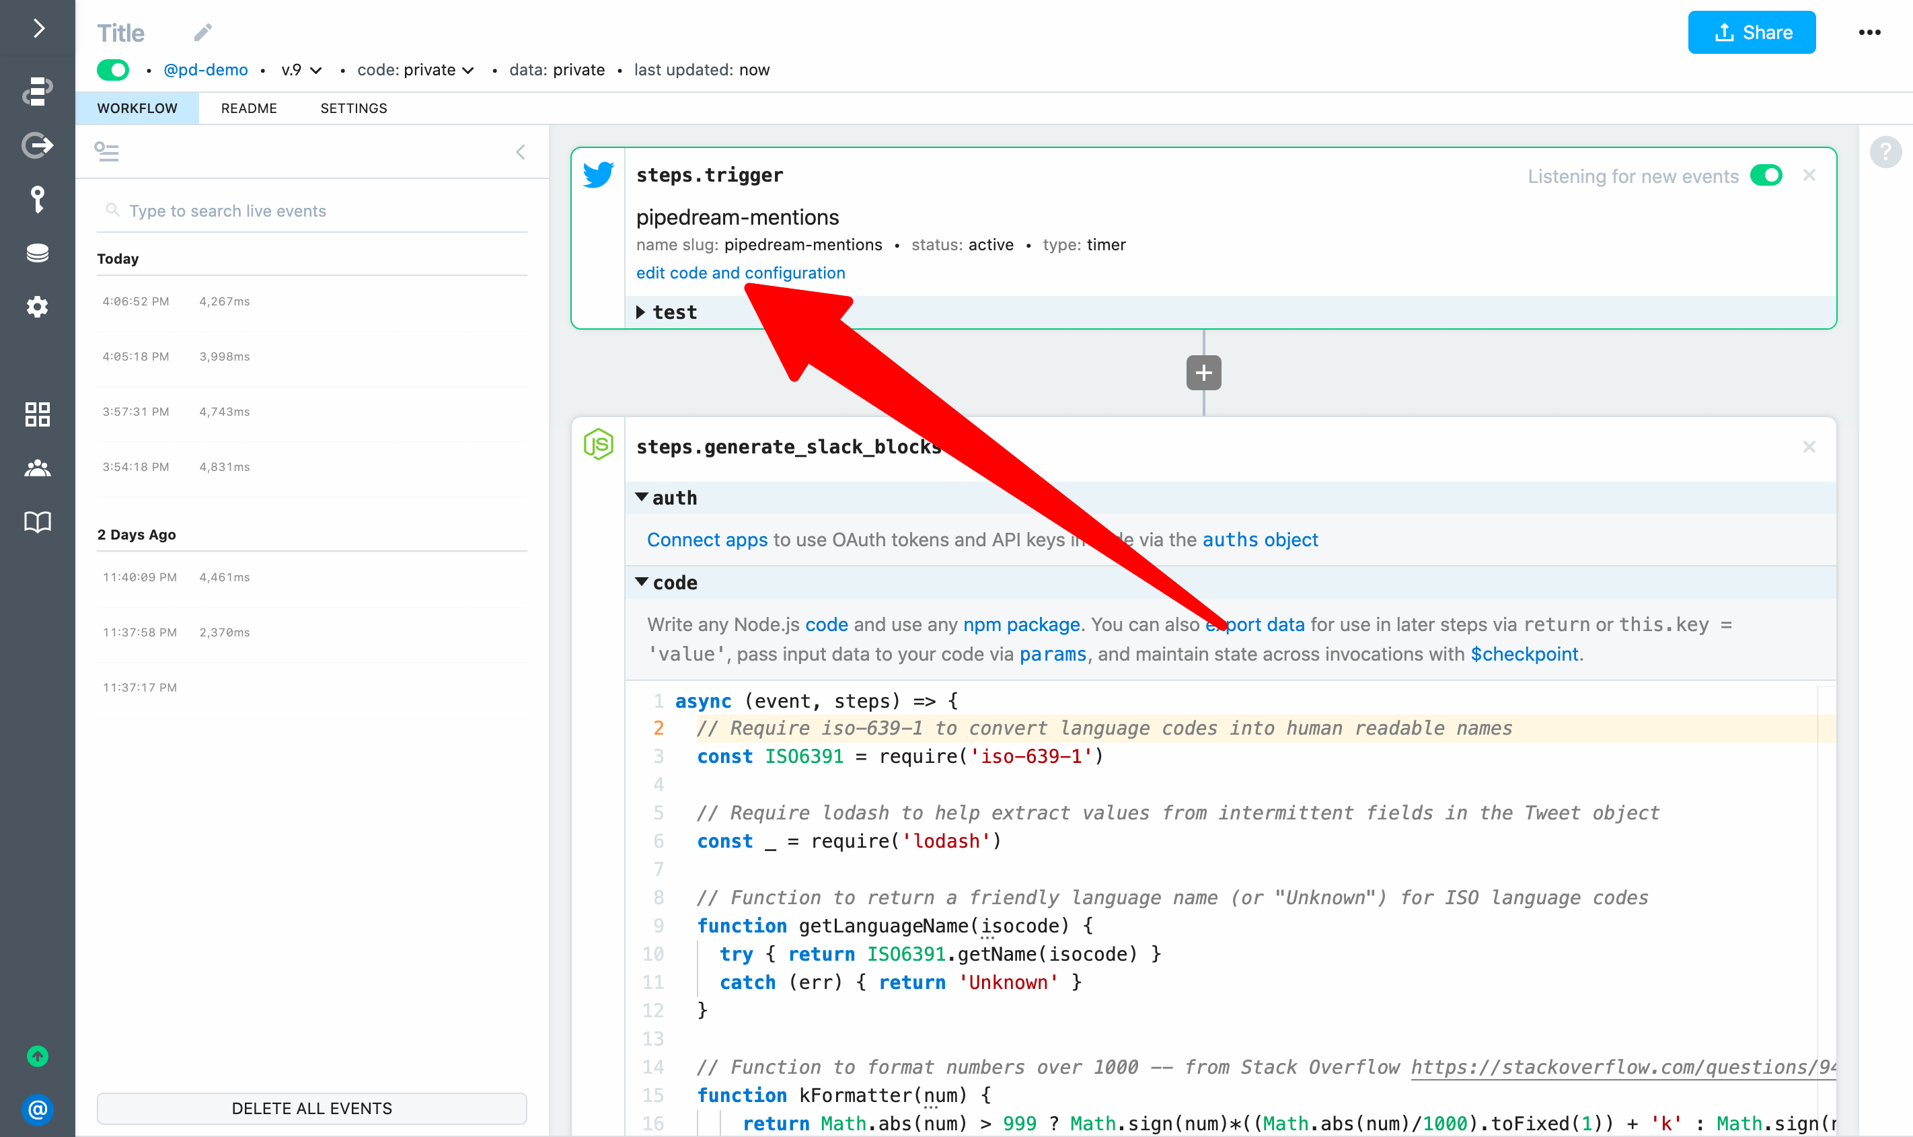Click the plus icon to add step

[1203, 373]
